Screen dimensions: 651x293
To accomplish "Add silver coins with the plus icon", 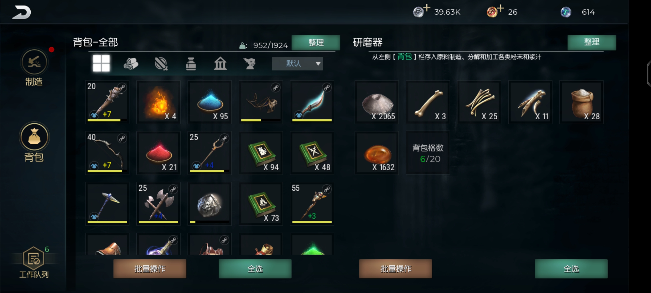I will [427, 8].
